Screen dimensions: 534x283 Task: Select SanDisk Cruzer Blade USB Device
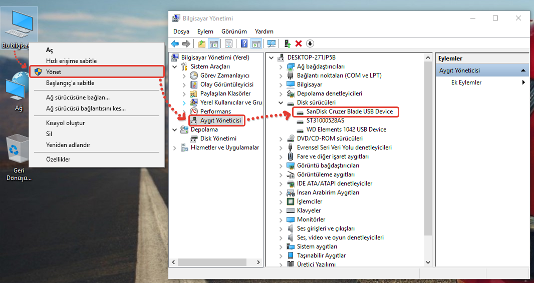[350, 111]
